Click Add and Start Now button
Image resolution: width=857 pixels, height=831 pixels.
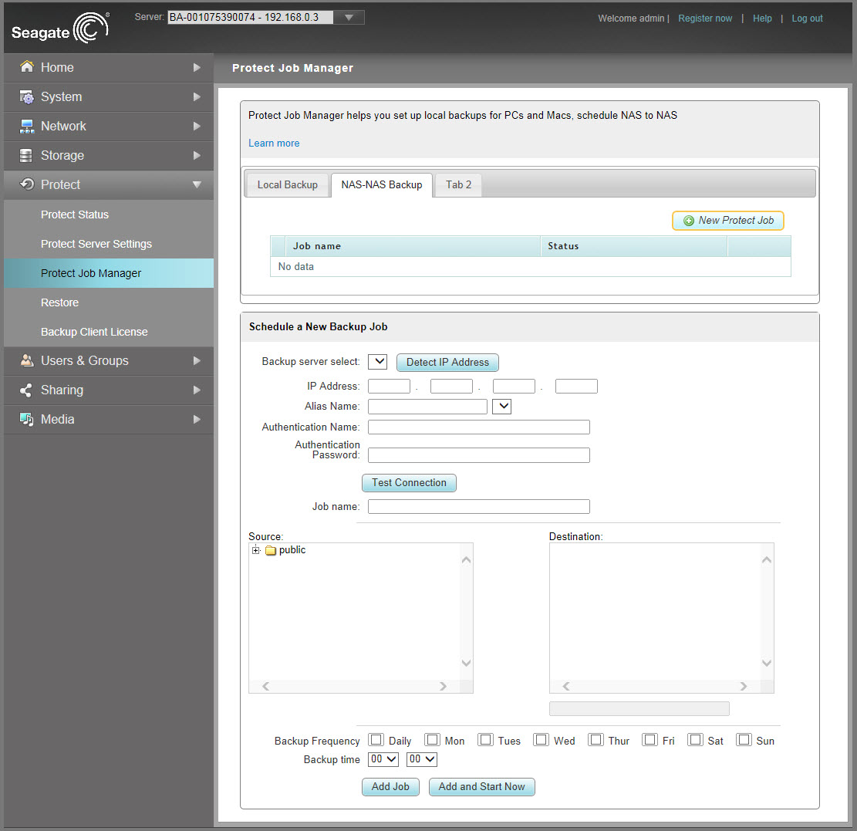coord(481,787)
